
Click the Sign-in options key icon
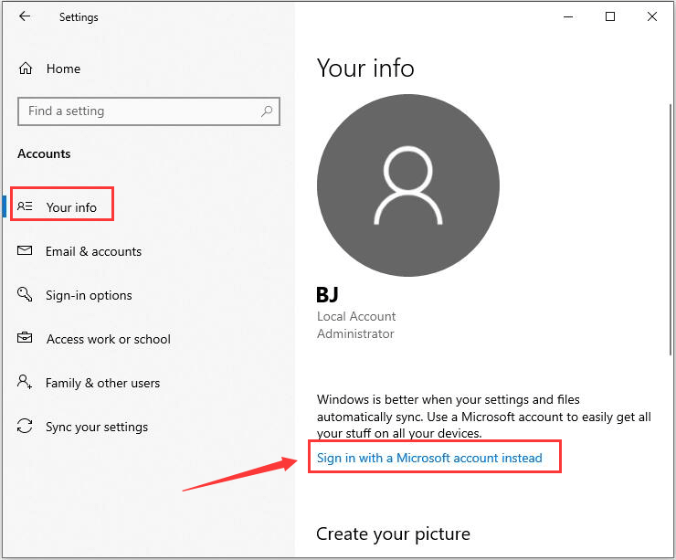tap(25, 294)
